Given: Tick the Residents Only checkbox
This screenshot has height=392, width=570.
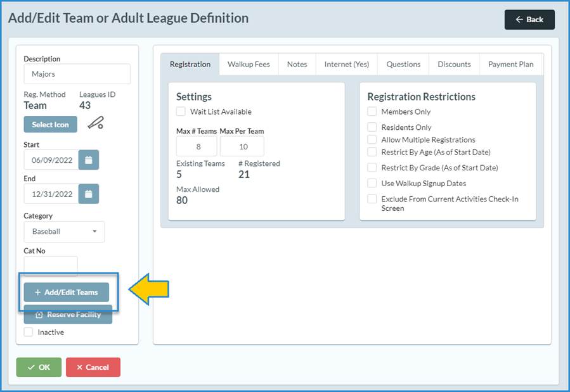Looking at the screenshot, I should coord(372,127).
